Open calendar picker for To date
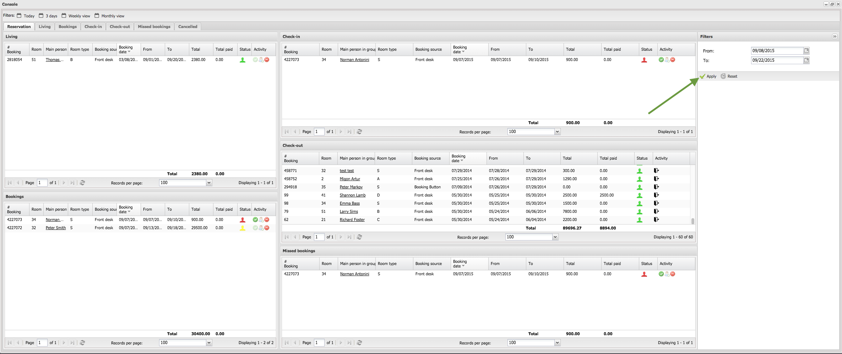 pyautogui.click(x=806, y=60)
